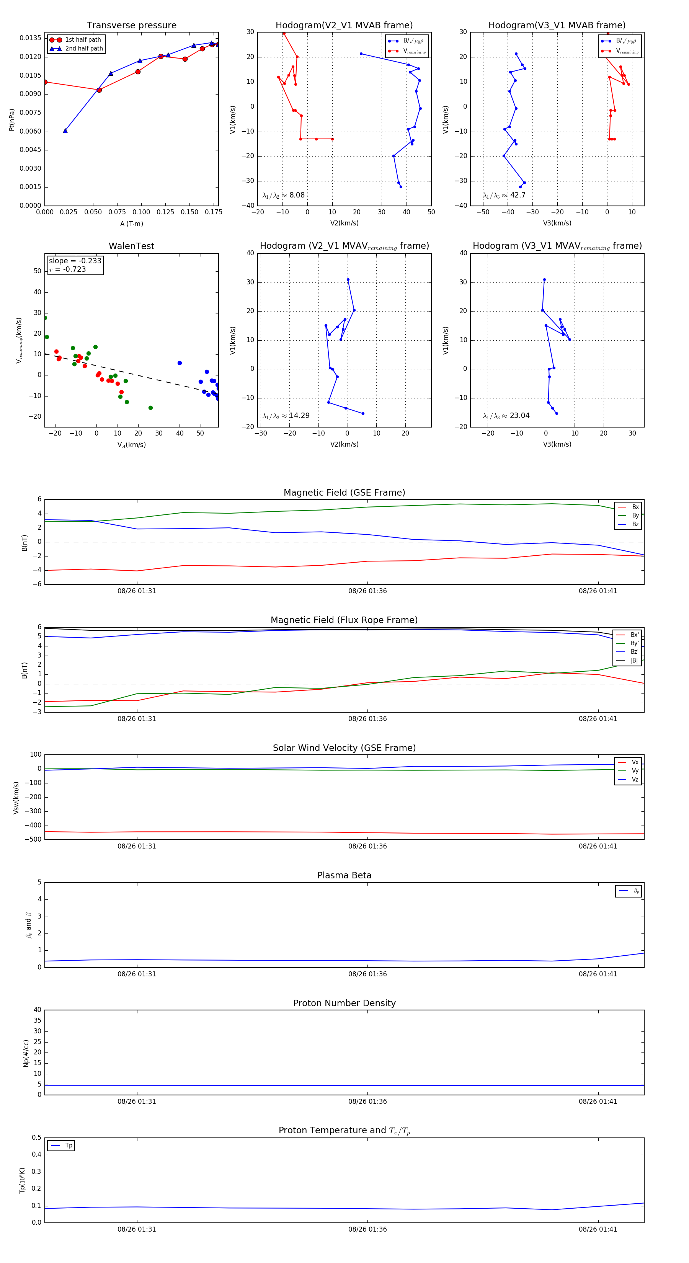This screenshot has height=1263, width=689.
Task: Click the 'Magnetic Field (GSE Frame)' title
Action: click(344, 493)
